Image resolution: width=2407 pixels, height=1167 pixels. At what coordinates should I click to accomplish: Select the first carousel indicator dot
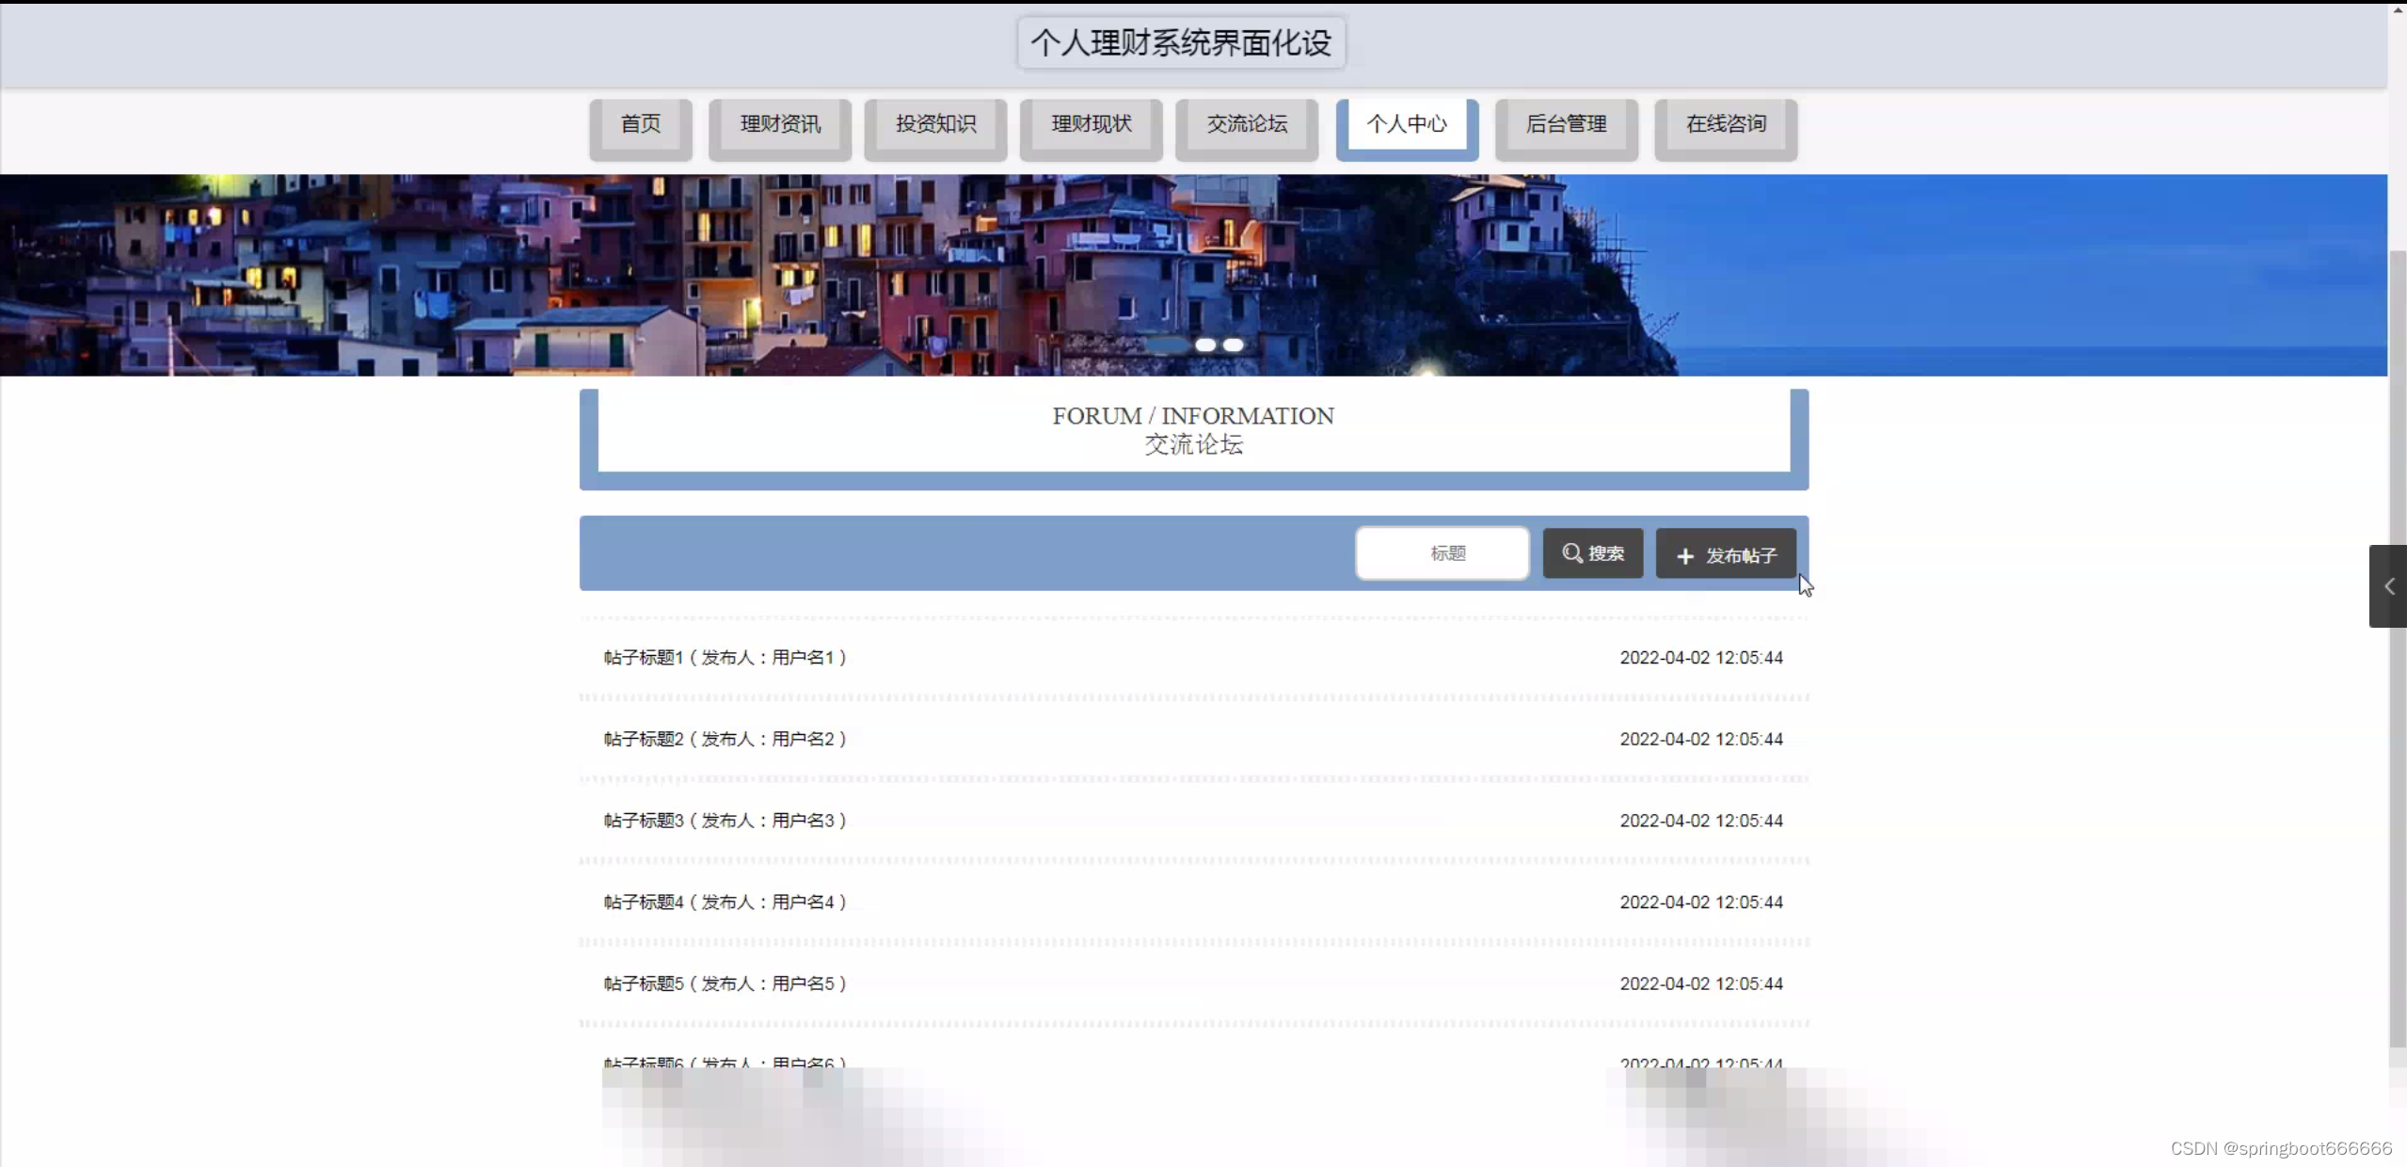(x=1167, y=345)
